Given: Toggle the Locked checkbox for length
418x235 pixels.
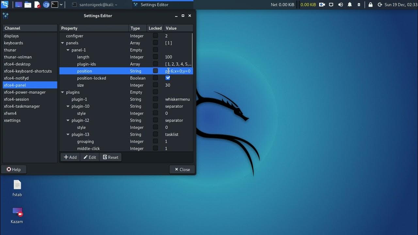Looking at the screenshot, I should [x=155, y=57].
